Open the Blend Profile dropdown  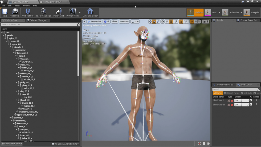12,144
